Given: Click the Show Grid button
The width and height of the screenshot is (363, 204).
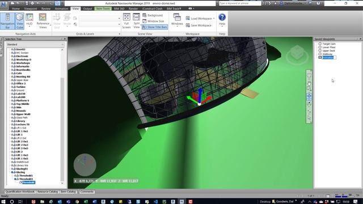Looking at the screenshot, I should pyautogui.click(x=57, y=21).
